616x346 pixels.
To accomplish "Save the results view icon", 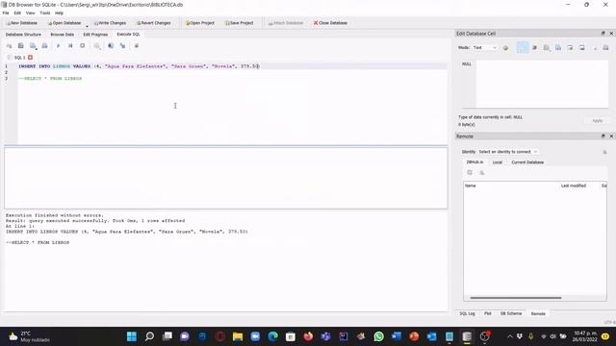I will tap(96, 46).
